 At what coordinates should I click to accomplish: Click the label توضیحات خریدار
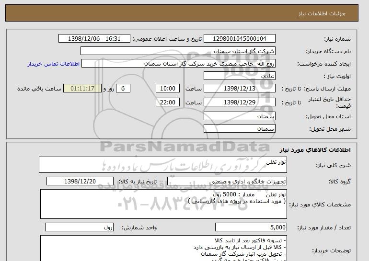[332, 250]
